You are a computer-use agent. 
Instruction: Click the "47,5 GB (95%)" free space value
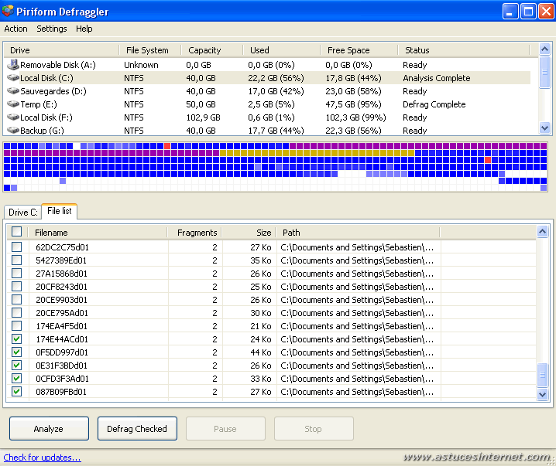[353, 104]
